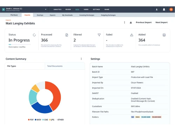Click the teal CAD donut segment
Image resolution: width=175 pixels, height=131 pixels.
[33, 97]
